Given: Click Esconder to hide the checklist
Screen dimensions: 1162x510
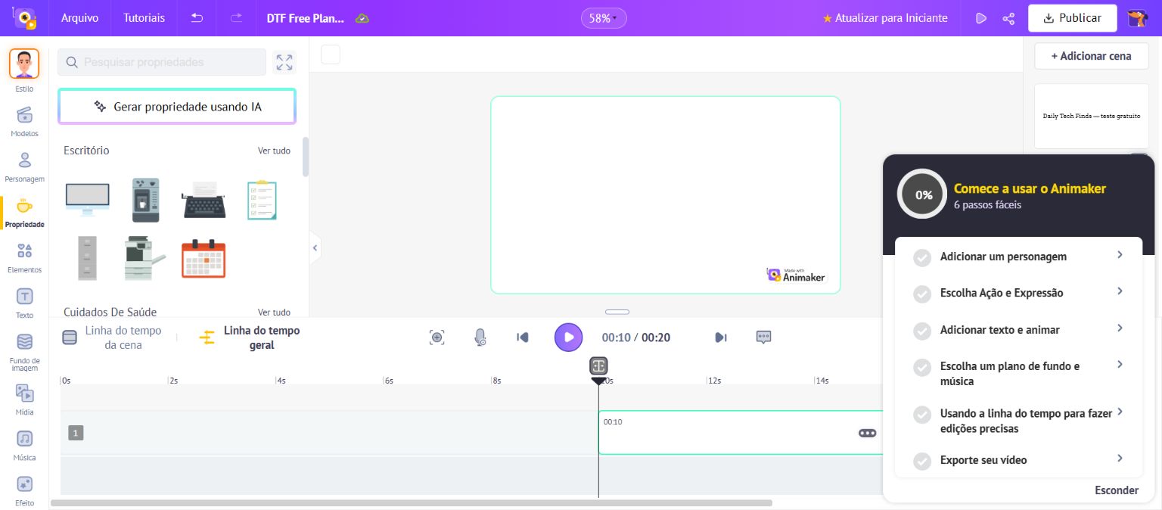Looking at the screenshot, I should tap(1116, 490).
